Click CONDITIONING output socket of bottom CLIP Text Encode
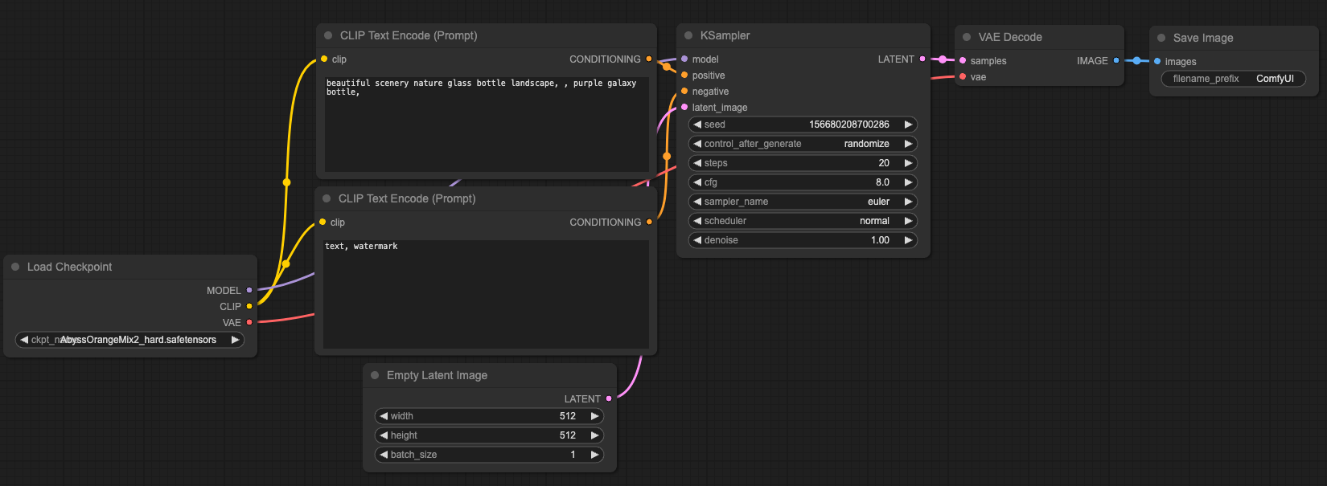Viewport: 1327px width, 486px height. (649, 222)
